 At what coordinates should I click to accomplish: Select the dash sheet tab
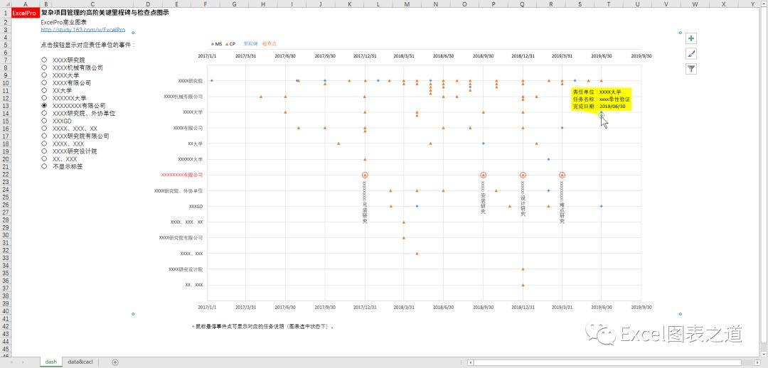point(51,362)
